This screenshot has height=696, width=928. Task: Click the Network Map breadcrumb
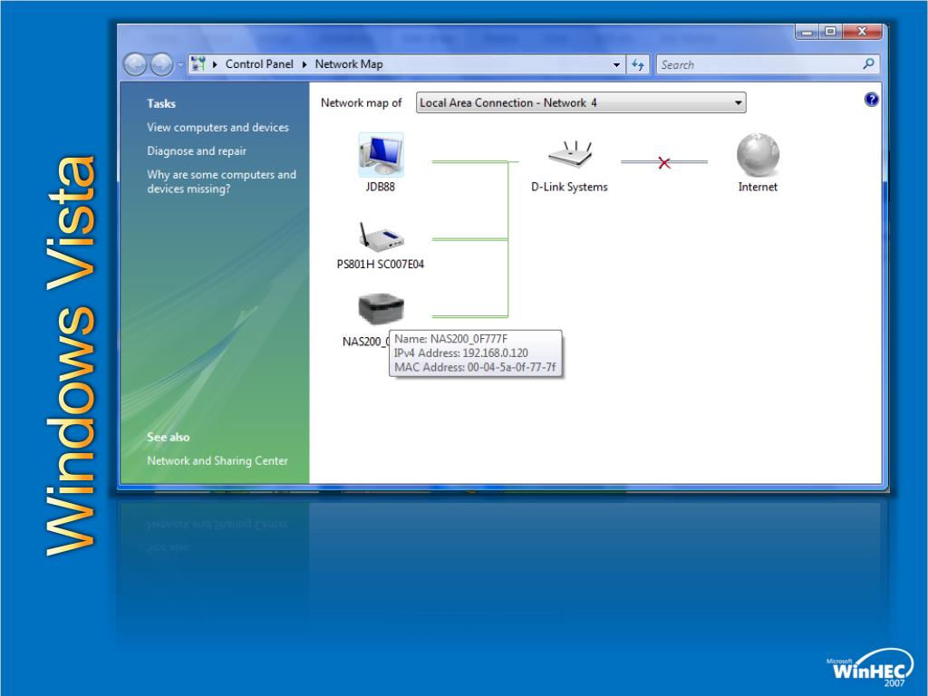[x=349, y=64]
